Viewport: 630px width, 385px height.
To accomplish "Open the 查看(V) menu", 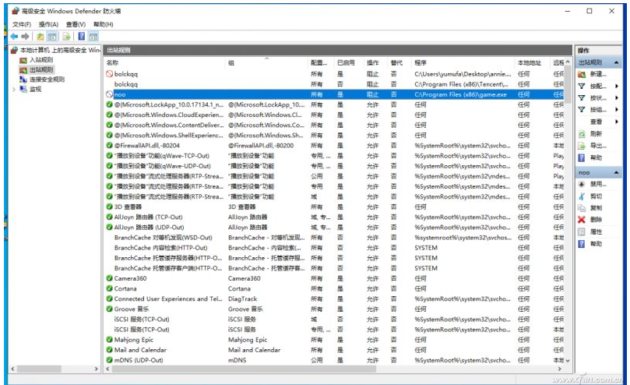I will coord(76,24).
